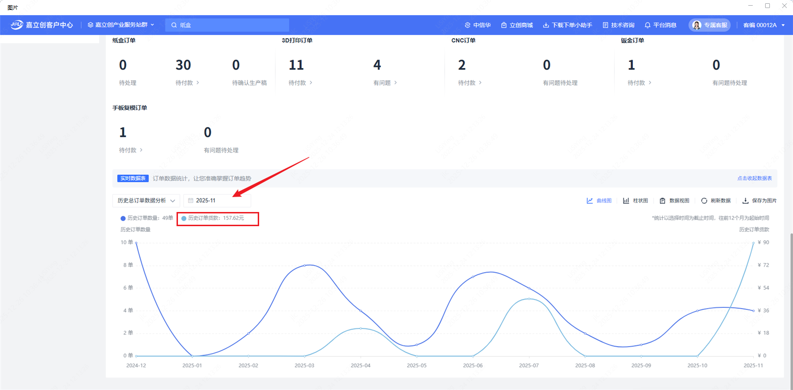The width and height of the screenshot is (793, 390).
Task: Click 刷新数据 refresh icon
Action: click(x=716, y=201)
